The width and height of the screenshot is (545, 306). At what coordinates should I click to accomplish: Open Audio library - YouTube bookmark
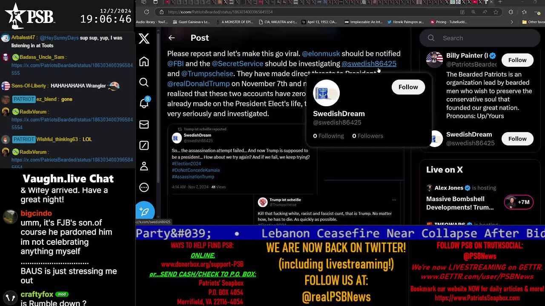(x=152, y=22)
